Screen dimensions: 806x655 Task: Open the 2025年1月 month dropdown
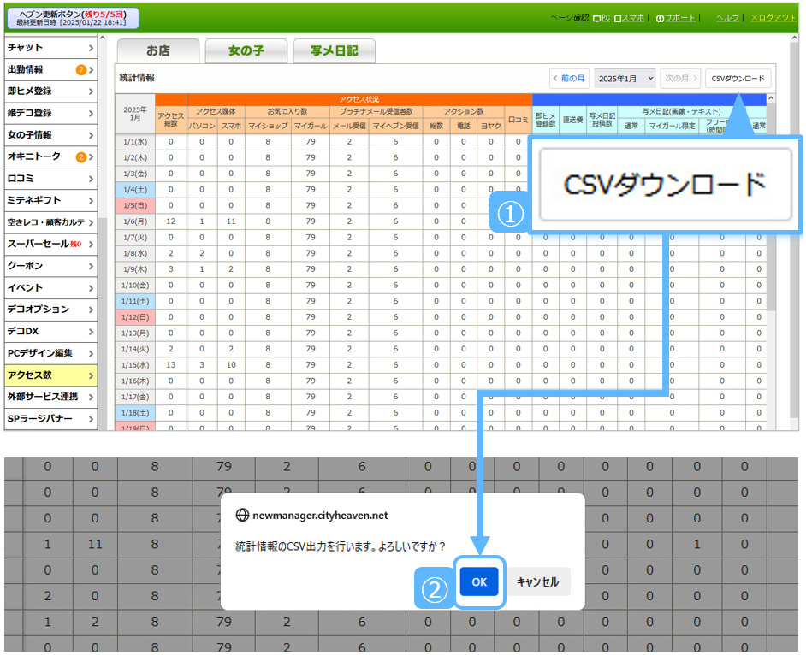(x=625, y=78)
